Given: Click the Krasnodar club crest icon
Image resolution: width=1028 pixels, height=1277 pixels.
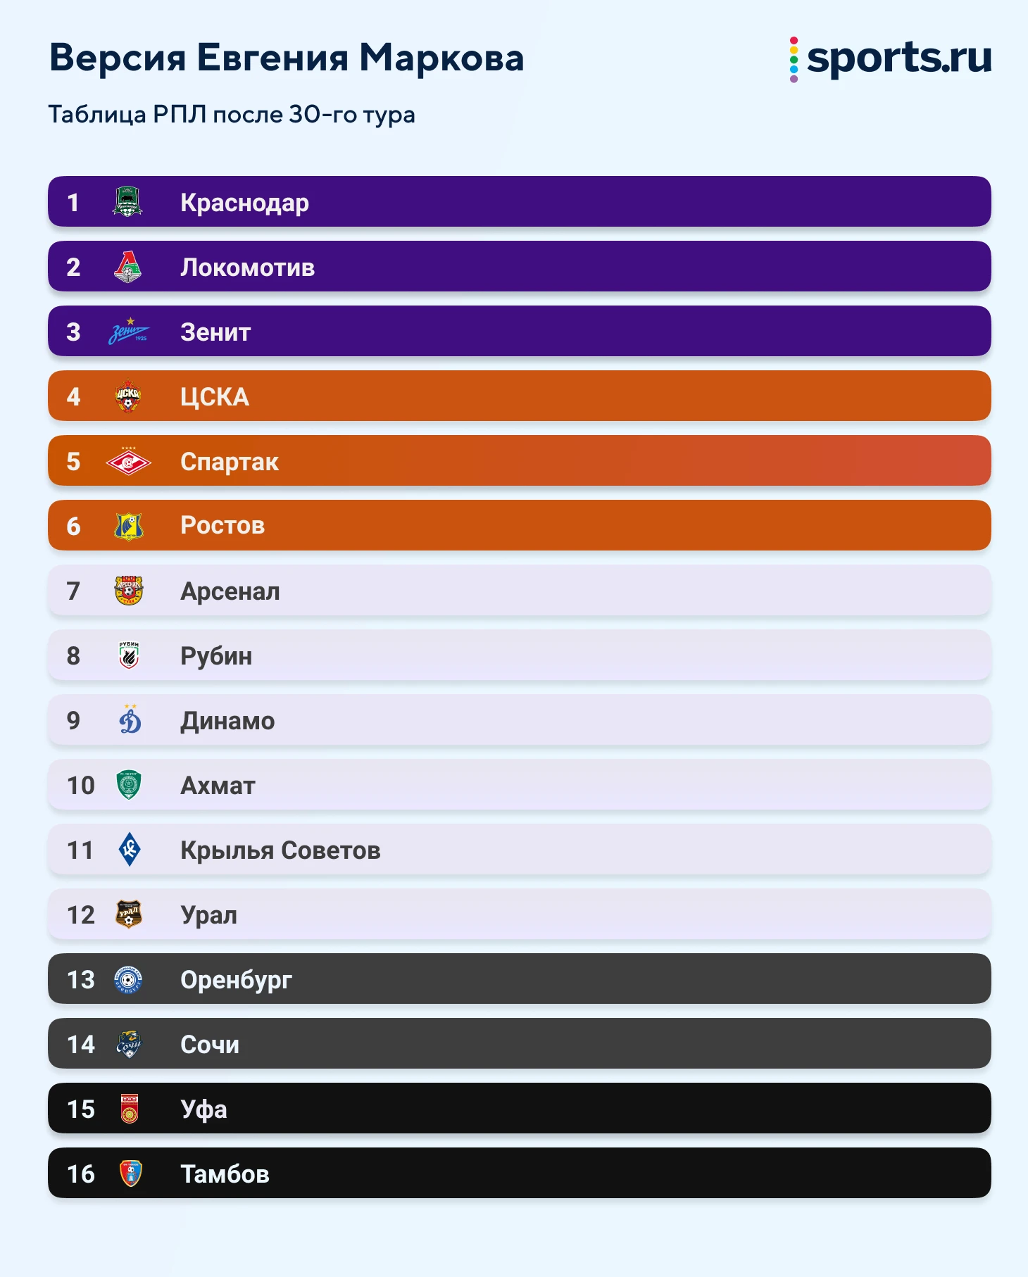Looking at the screenshot, I should point(128,202).
